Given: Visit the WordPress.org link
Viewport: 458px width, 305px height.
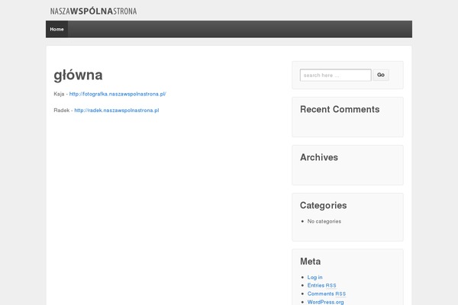Looking at the screenshot, I should (x=325, y=302).
